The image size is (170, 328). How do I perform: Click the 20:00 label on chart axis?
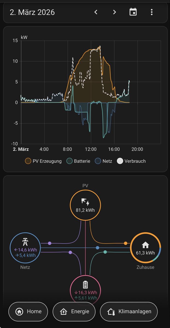[x=137, y=149]
